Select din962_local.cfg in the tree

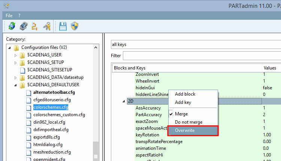click(49, 122)
